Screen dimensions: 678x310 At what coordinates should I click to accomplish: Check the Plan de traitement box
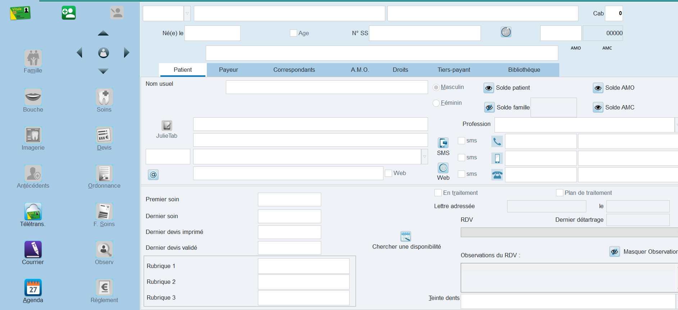tap(560, 193)
